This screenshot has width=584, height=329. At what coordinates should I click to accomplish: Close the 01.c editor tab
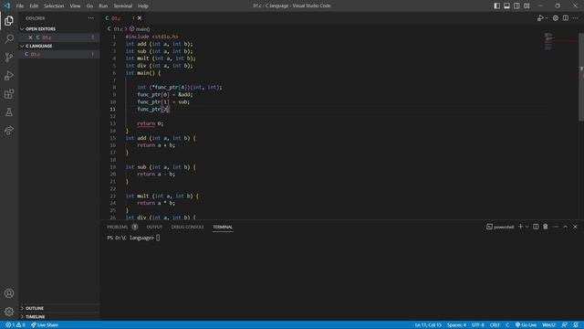click(x=140, y=18)
